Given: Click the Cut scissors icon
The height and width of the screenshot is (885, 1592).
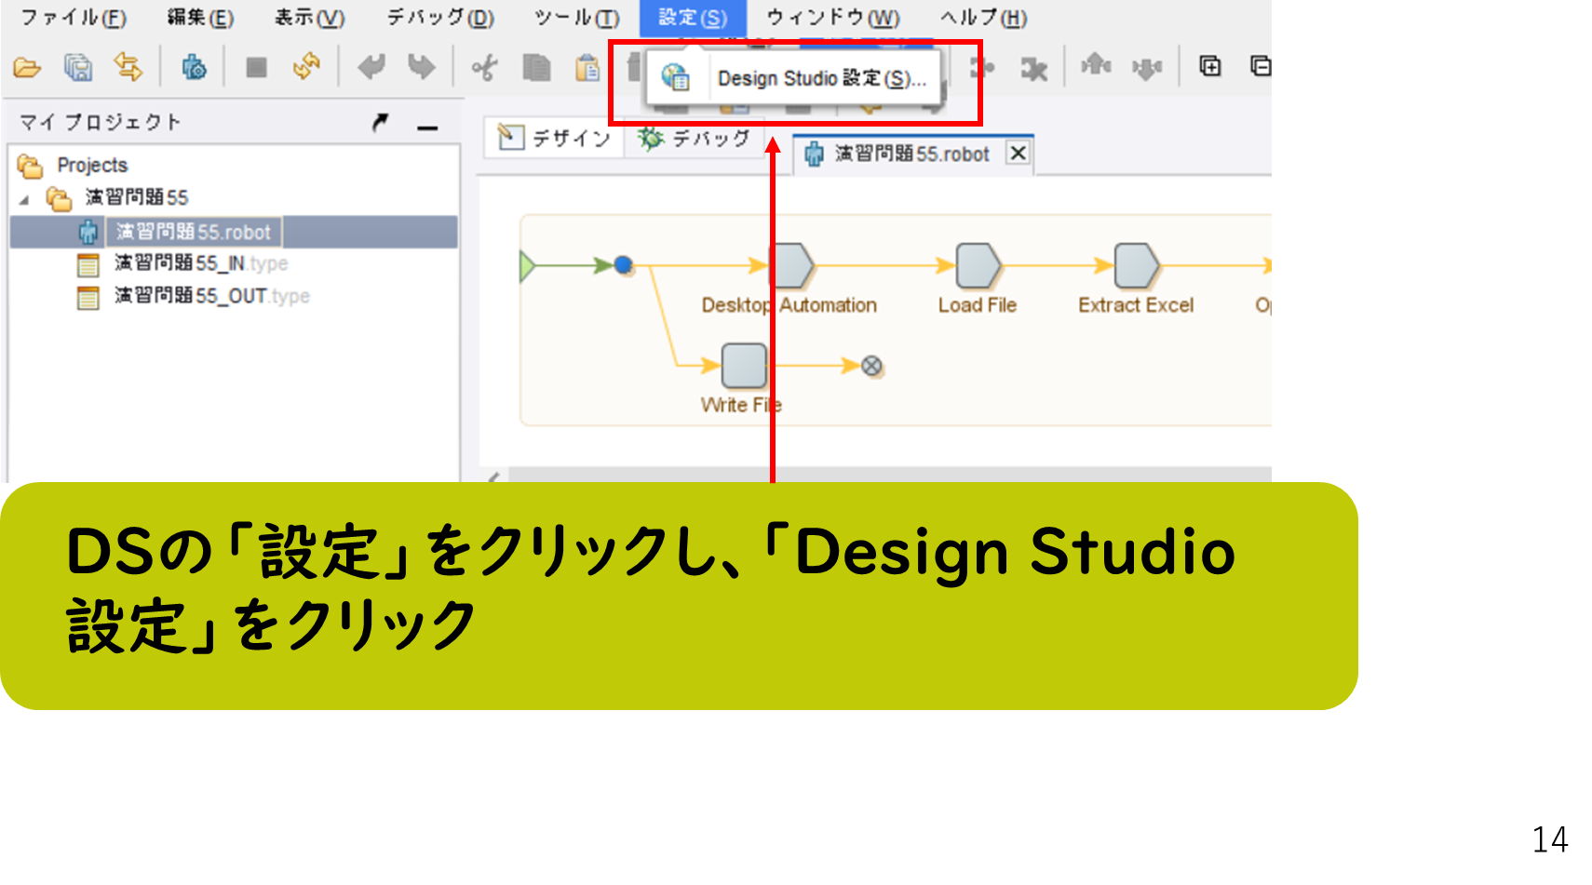Looking at the screenshot, I should click(x=485, y=67).
